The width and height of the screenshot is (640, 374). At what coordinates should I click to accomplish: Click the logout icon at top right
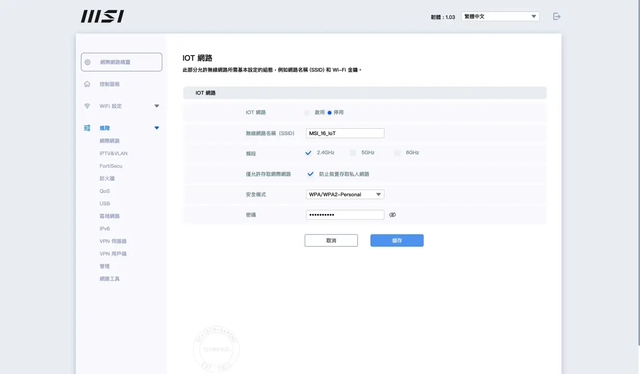pos(557,17)
